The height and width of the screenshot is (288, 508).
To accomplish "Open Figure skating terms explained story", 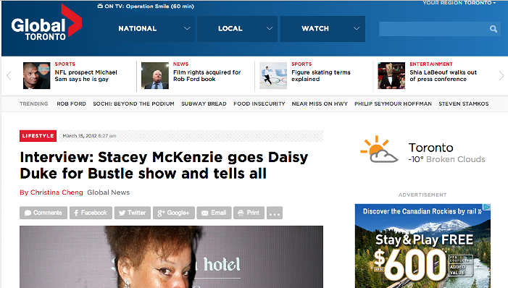I will point(321,76).
